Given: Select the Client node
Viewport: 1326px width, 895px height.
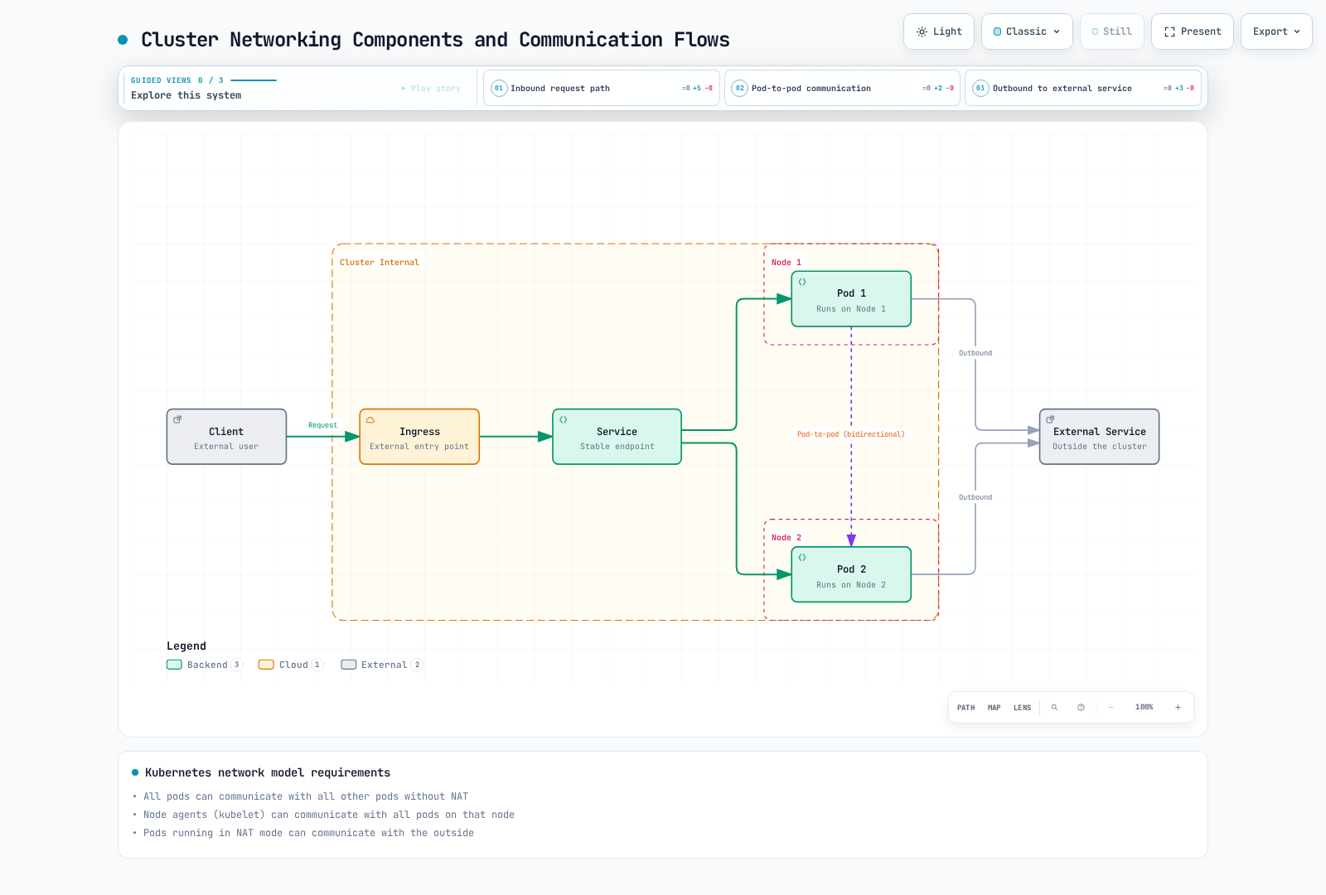Looking at the screenshot, I should pos(226,437).
